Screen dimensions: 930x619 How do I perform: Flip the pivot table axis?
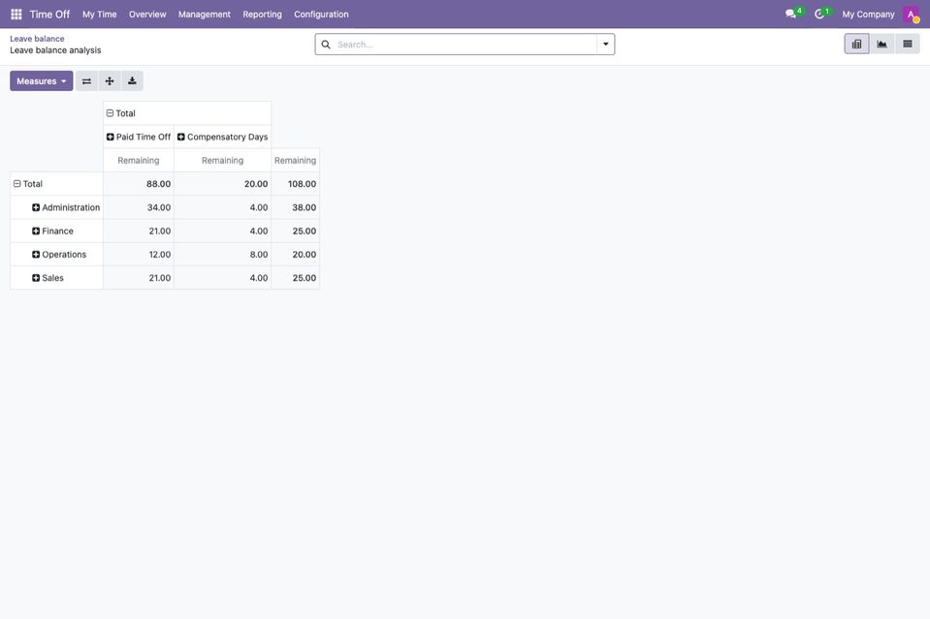tap(86, 81)
